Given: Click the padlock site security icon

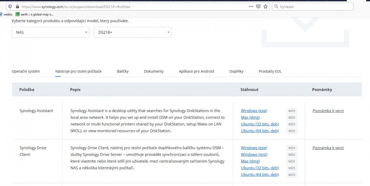Looking at the screenshot, I should tap(17, 7).
